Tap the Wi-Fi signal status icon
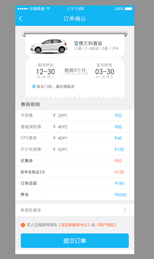154x259 pixels. [x=48, y=9]
